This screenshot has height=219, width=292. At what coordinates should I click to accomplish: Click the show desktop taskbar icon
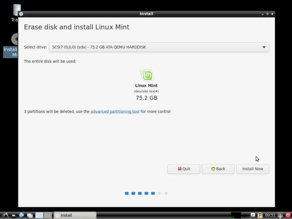30,215
